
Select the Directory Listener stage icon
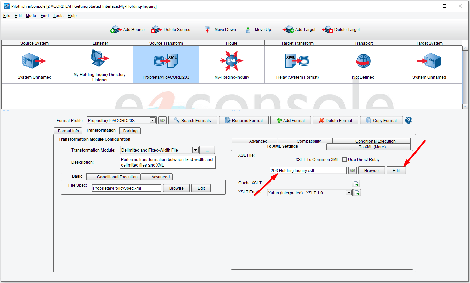pyautogui.click(x=100, y=58)
